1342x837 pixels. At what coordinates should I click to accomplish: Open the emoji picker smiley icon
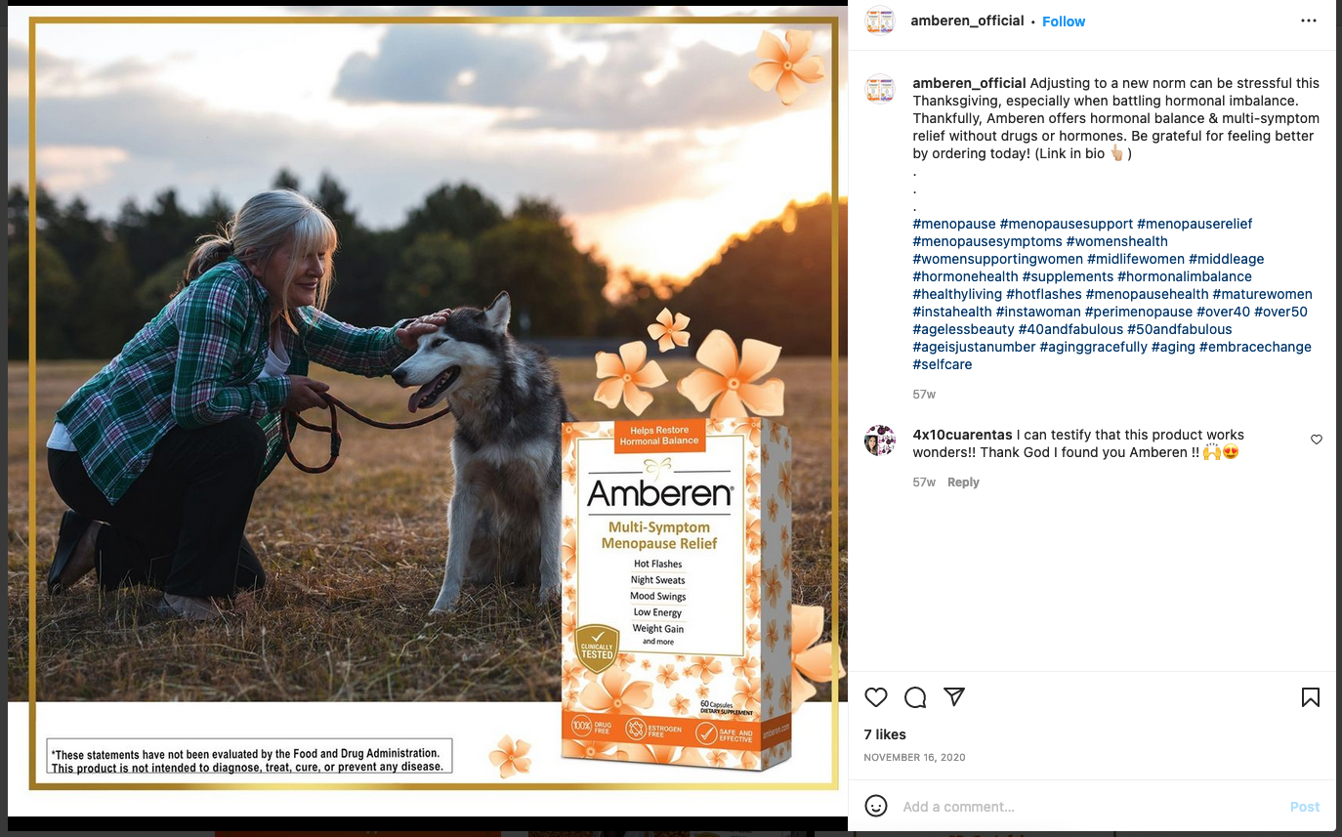[x=876, y=806]
